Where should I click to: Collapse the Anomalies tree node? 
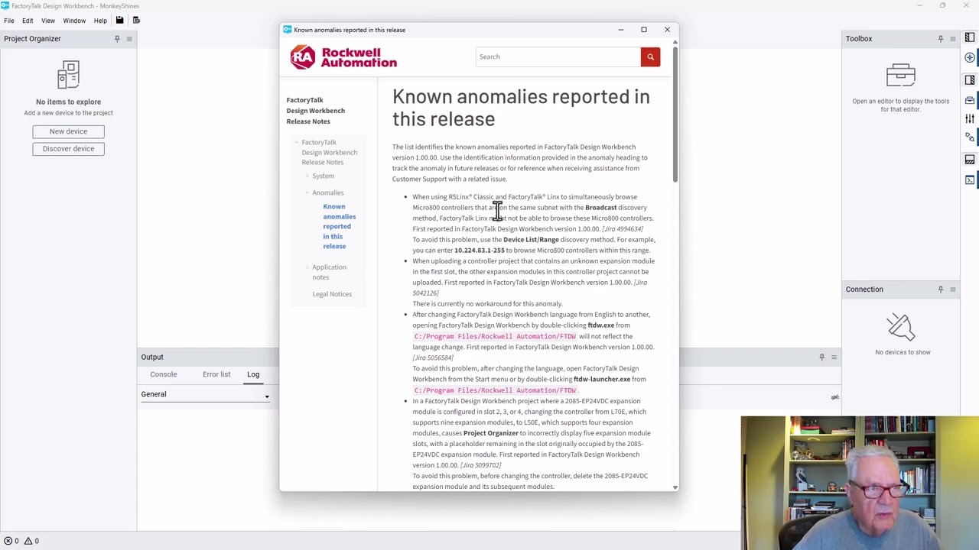307,193
